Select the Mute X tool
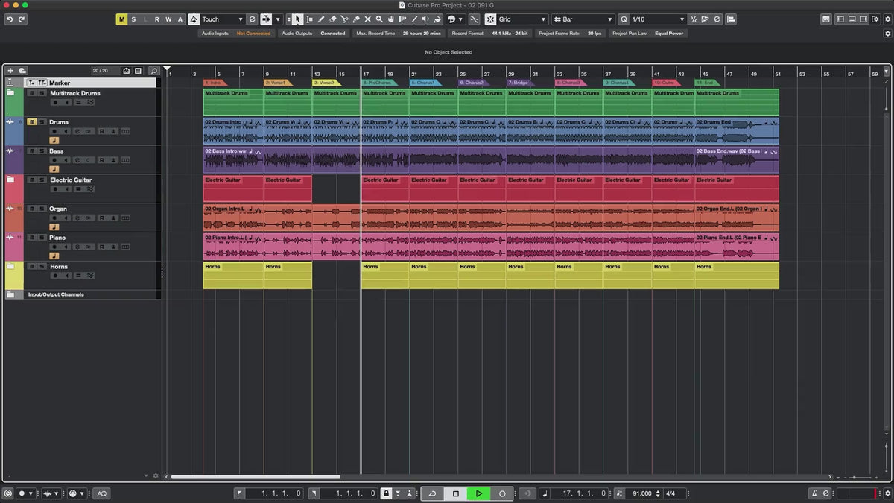The width and height of the screenshot is (894, 503). point(367,19)
